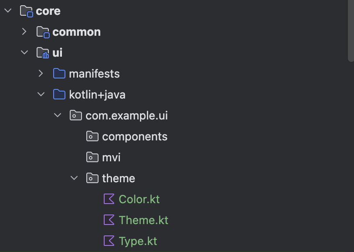This screenshot has height=252, width=354.
Task: Expand the common module node
Action: click(x=24, y=32)
